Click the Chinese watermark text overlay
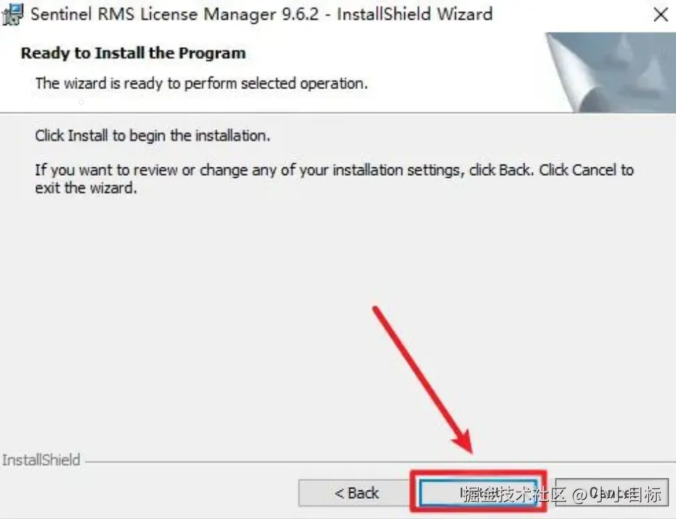Viewport: 676px width, 519px height. tap(561, 494)
